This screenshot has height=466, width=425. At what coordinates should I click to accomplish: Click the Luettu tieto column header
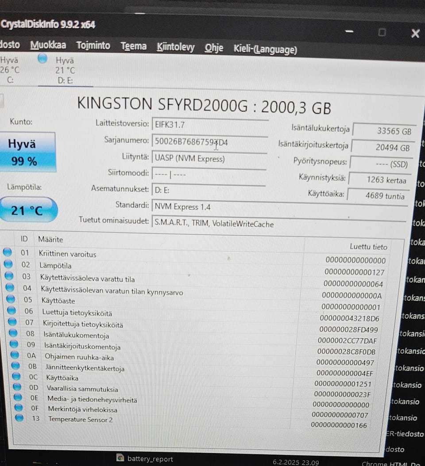(x=368, y=247)
